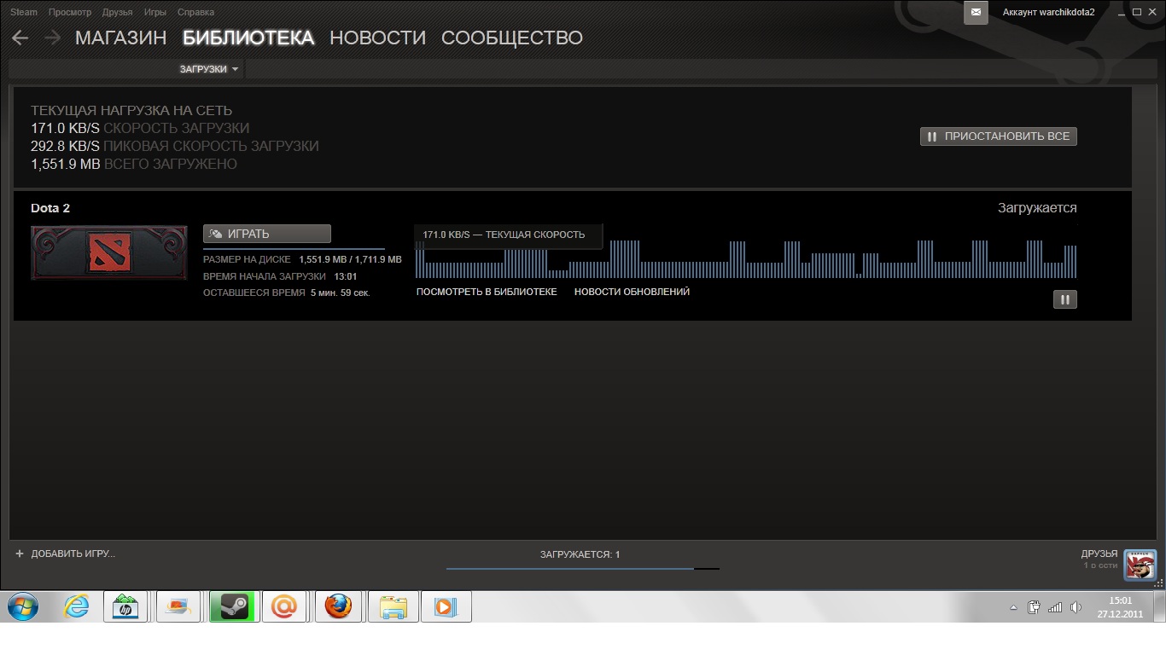
Task: Open the HP application in the taskbar
Action: pos(125,607)
